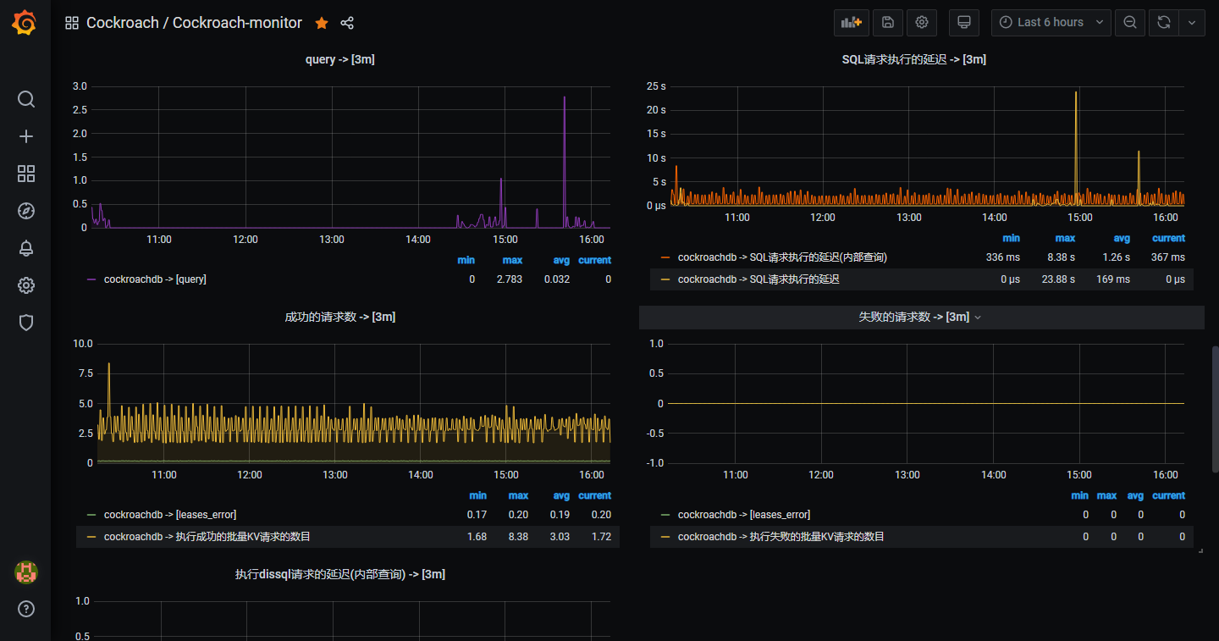Toggle the 执行失败的批量KV请求的数目 series
Screen dimensions: 1219x641
[781, 537]
